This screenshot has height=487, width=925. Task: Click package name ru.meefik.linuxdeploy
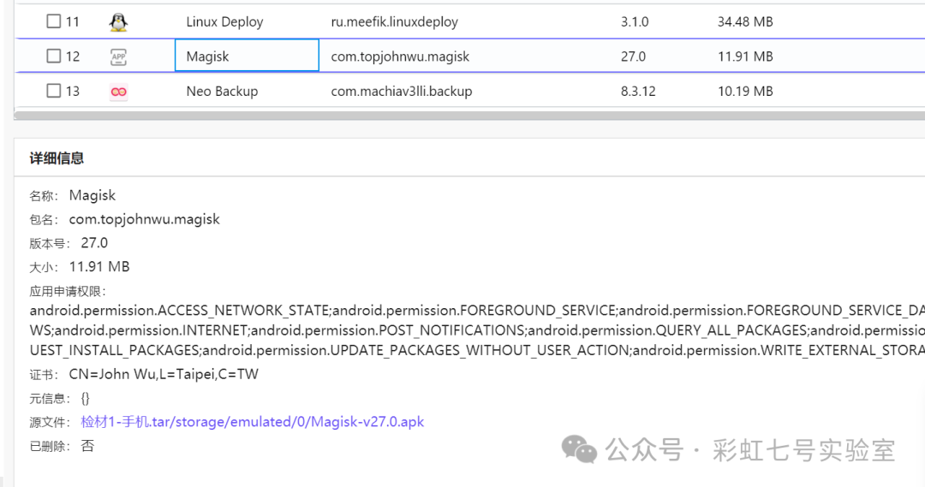[x=394, y=21]
